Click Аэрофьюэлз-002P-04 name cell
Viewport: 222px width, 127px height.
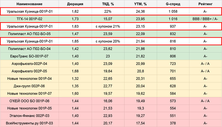pos(29,64)
